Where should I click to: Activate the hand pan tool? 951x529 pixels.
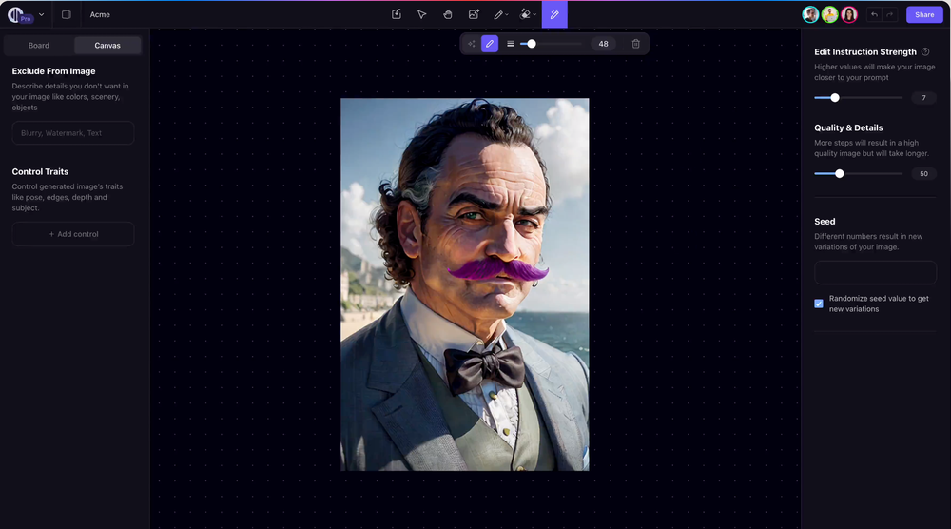[x=448, y=14]
